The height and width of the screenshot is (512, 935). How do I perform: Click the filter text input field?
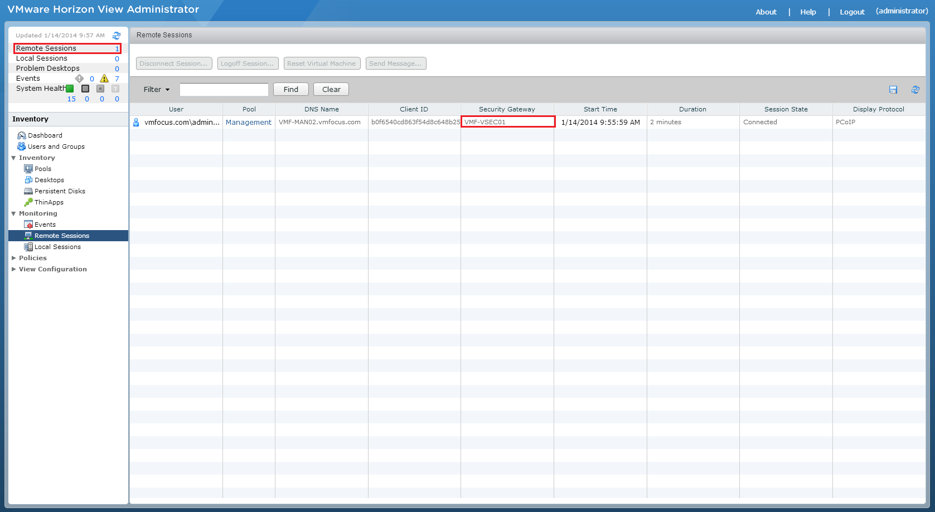(x=224, y=90)
